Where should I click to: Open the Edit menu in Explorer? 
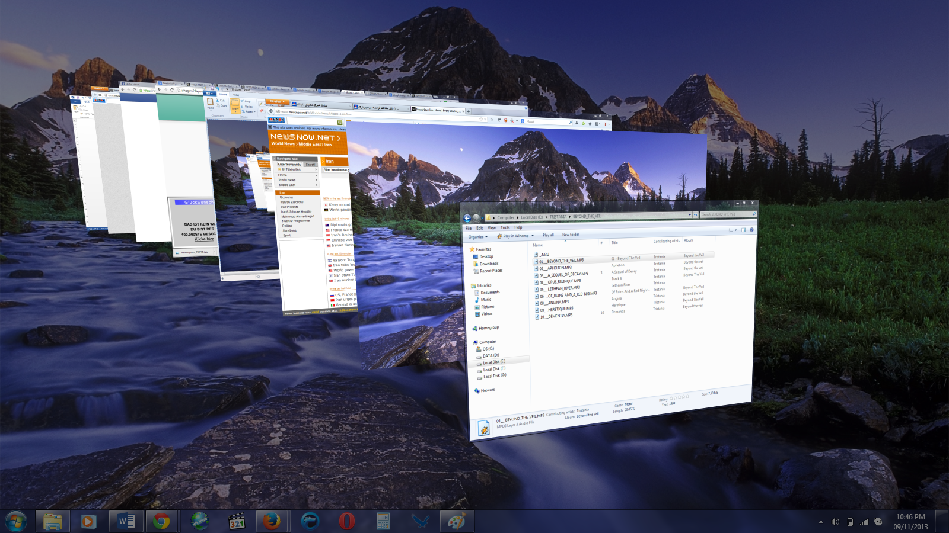click(x=479, y=228)
